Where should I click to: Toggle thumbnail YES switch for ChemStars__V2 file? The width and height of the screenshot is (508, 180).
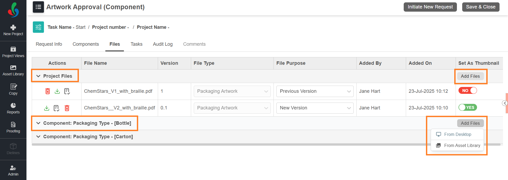[468, 107]
